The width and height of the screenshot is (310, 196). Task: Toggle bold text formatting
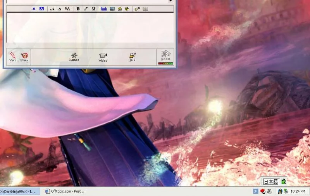click(x=78, y=9)
